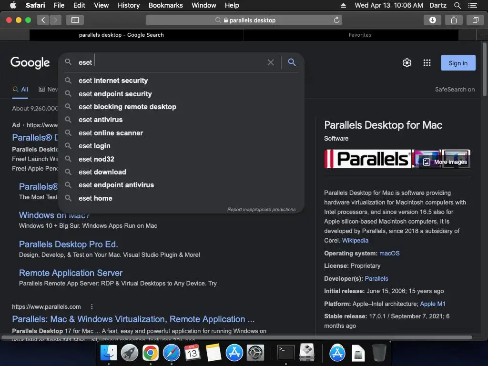Choose suggestion 'eset nod32'
488x366 pixels.
(181, 159)
